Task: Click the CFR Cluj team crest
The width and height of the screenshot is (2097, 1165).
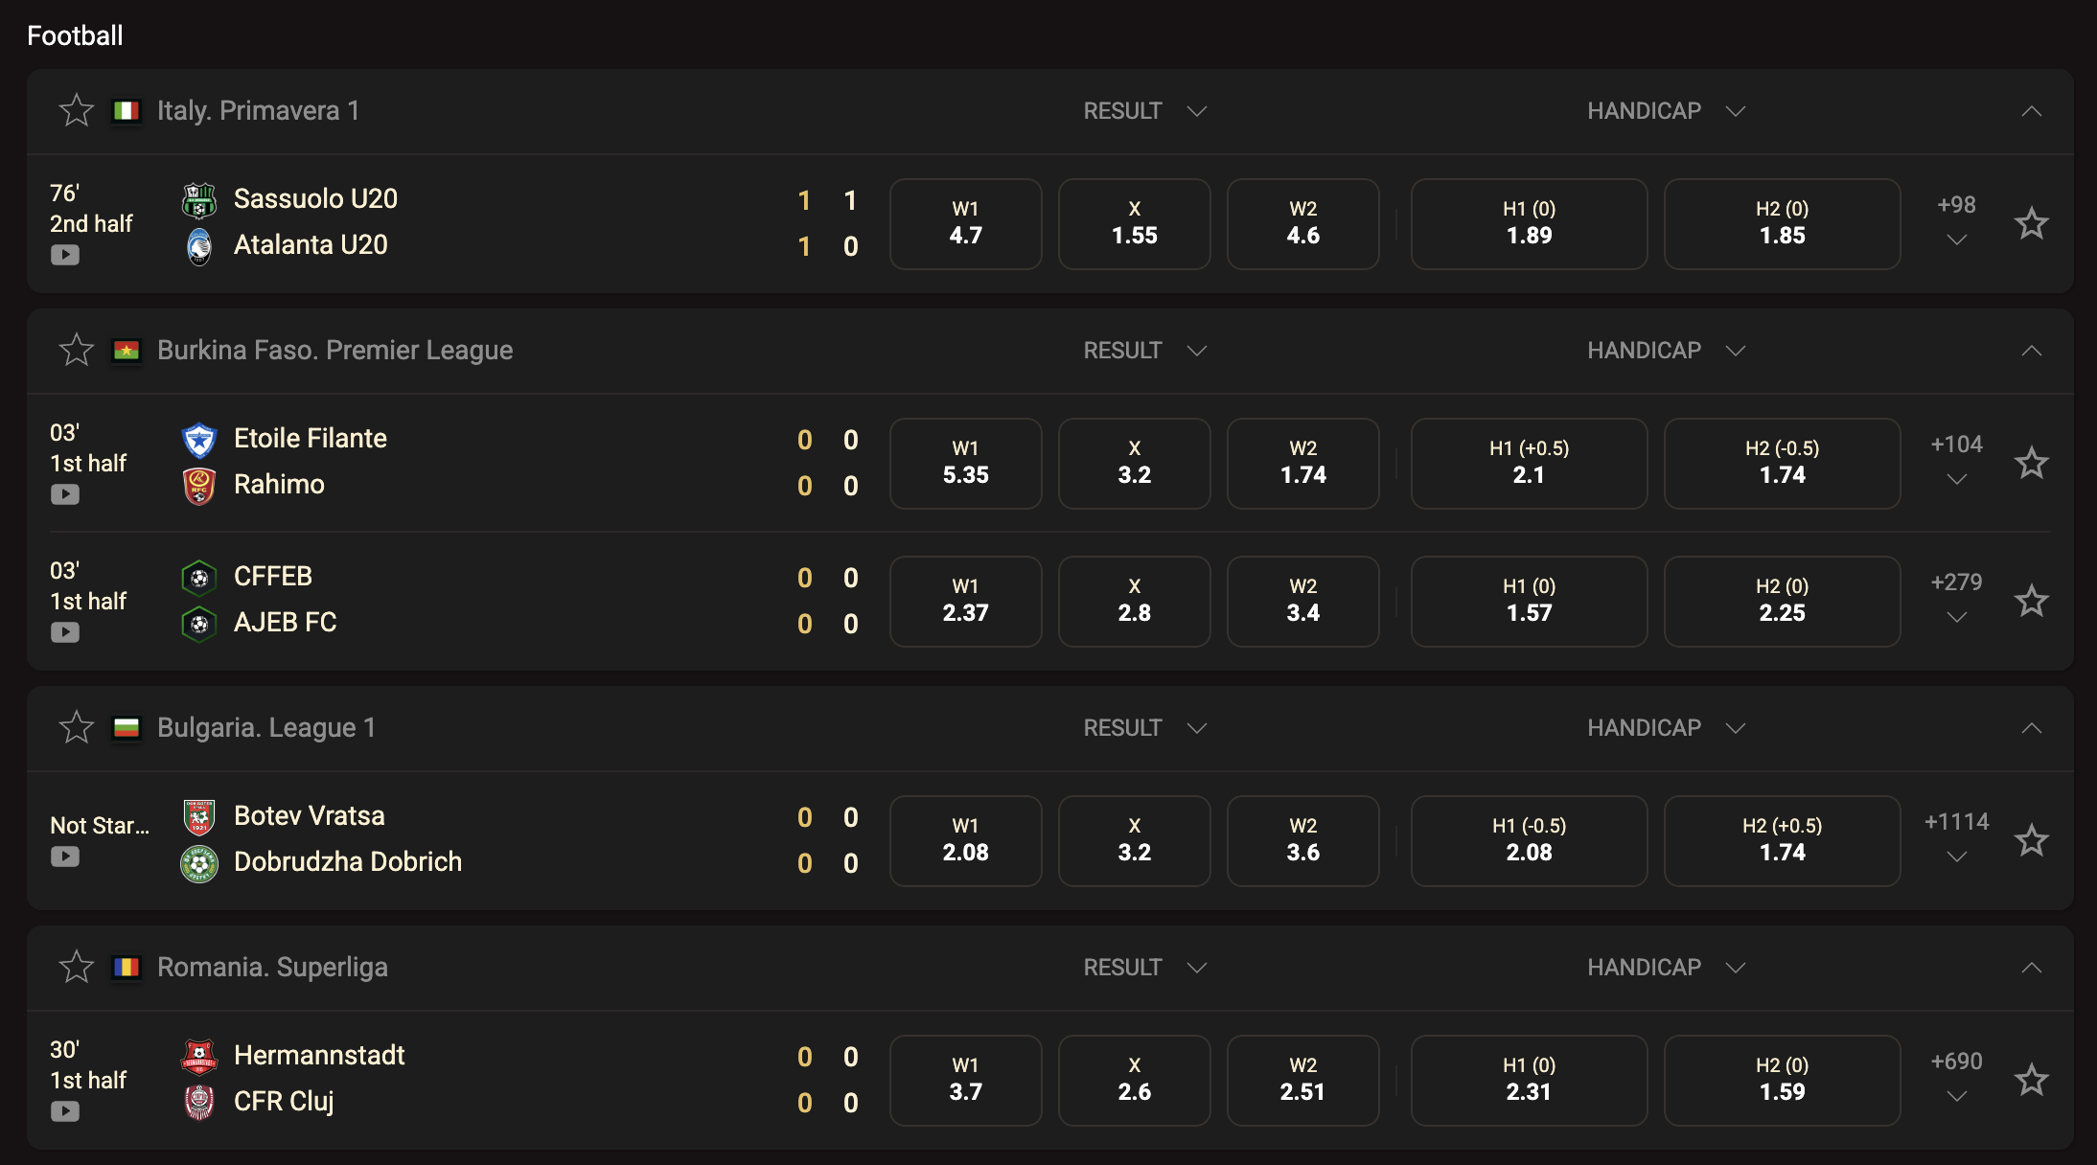Action: pos(199,1102)
